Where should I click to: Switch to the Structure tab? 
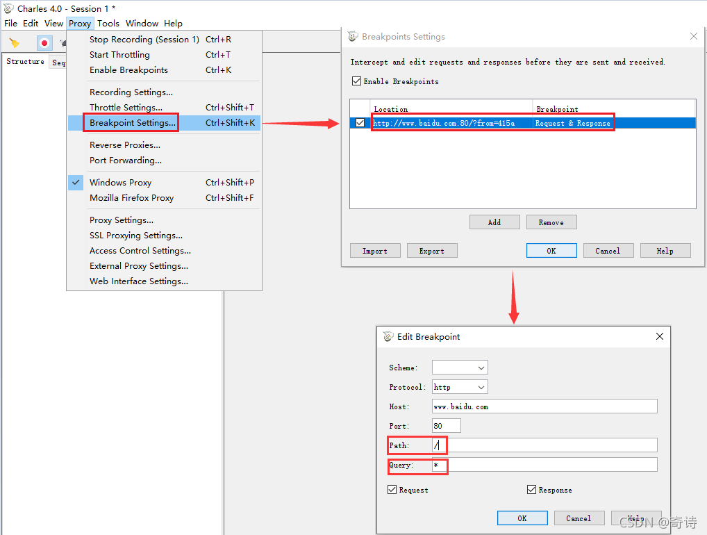(25, 61)
